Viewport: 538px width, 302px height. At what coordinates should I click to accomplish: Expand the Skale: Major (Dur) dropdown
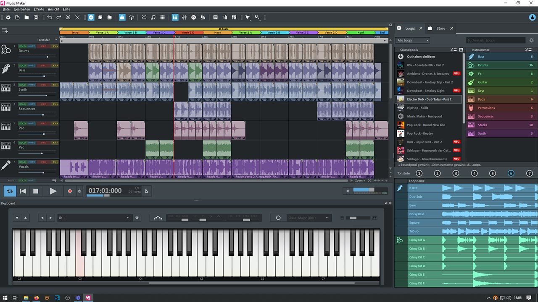click(x=309, y=218)
